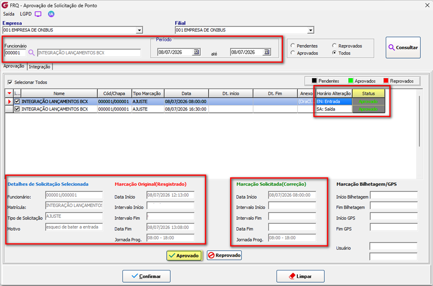Click the red arrow grid header selector
Image resolution: width=433 pixels, height=286 pixels.
(x=9, y=93)
